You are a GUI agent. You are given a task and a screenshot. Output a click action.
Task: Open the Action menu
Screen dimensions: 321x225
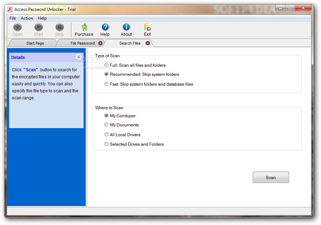coord(27,18)
